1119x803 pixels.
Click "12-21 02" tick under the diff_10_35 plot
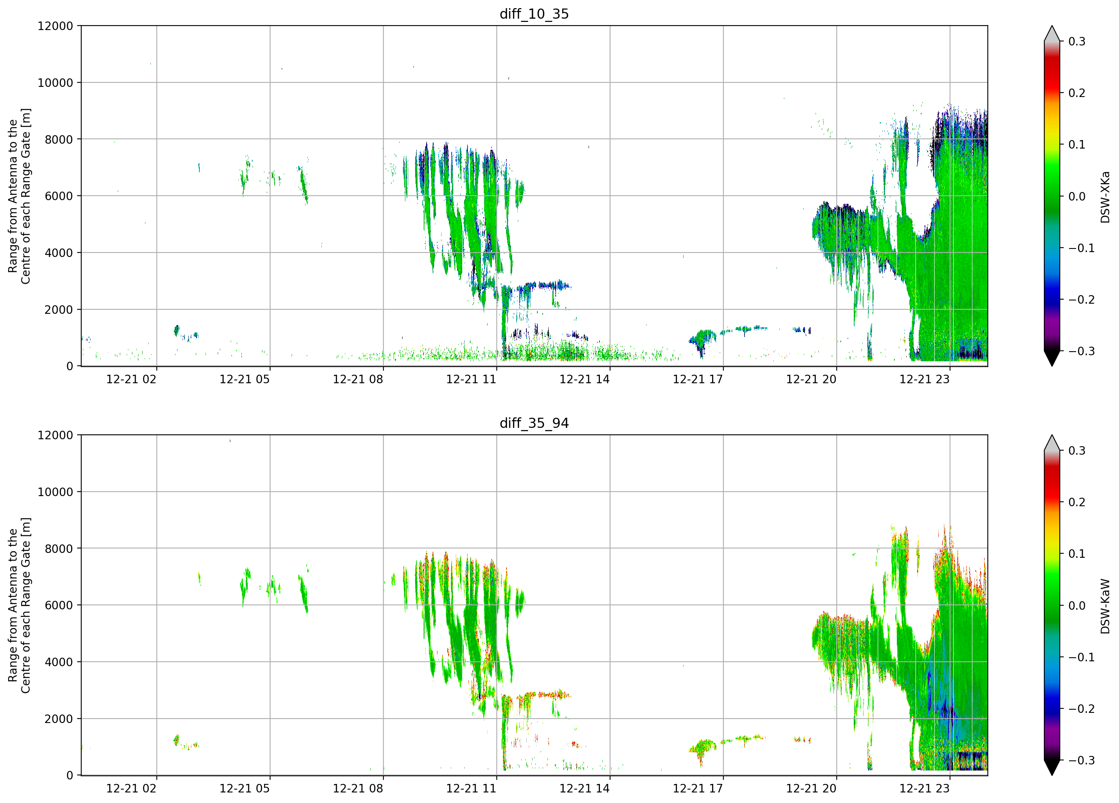131,379
